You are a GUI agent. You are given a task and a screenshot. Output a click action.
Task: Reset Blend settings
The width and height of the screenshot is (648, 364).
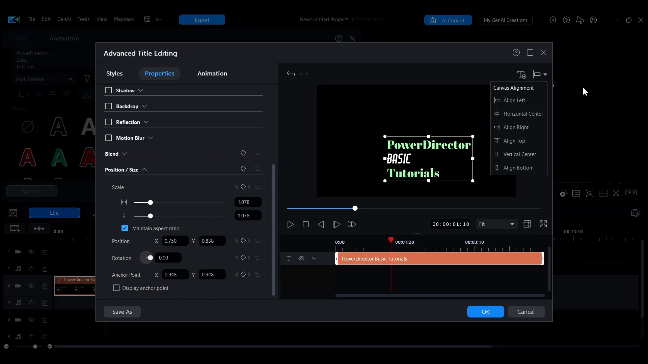click(258, 153)
